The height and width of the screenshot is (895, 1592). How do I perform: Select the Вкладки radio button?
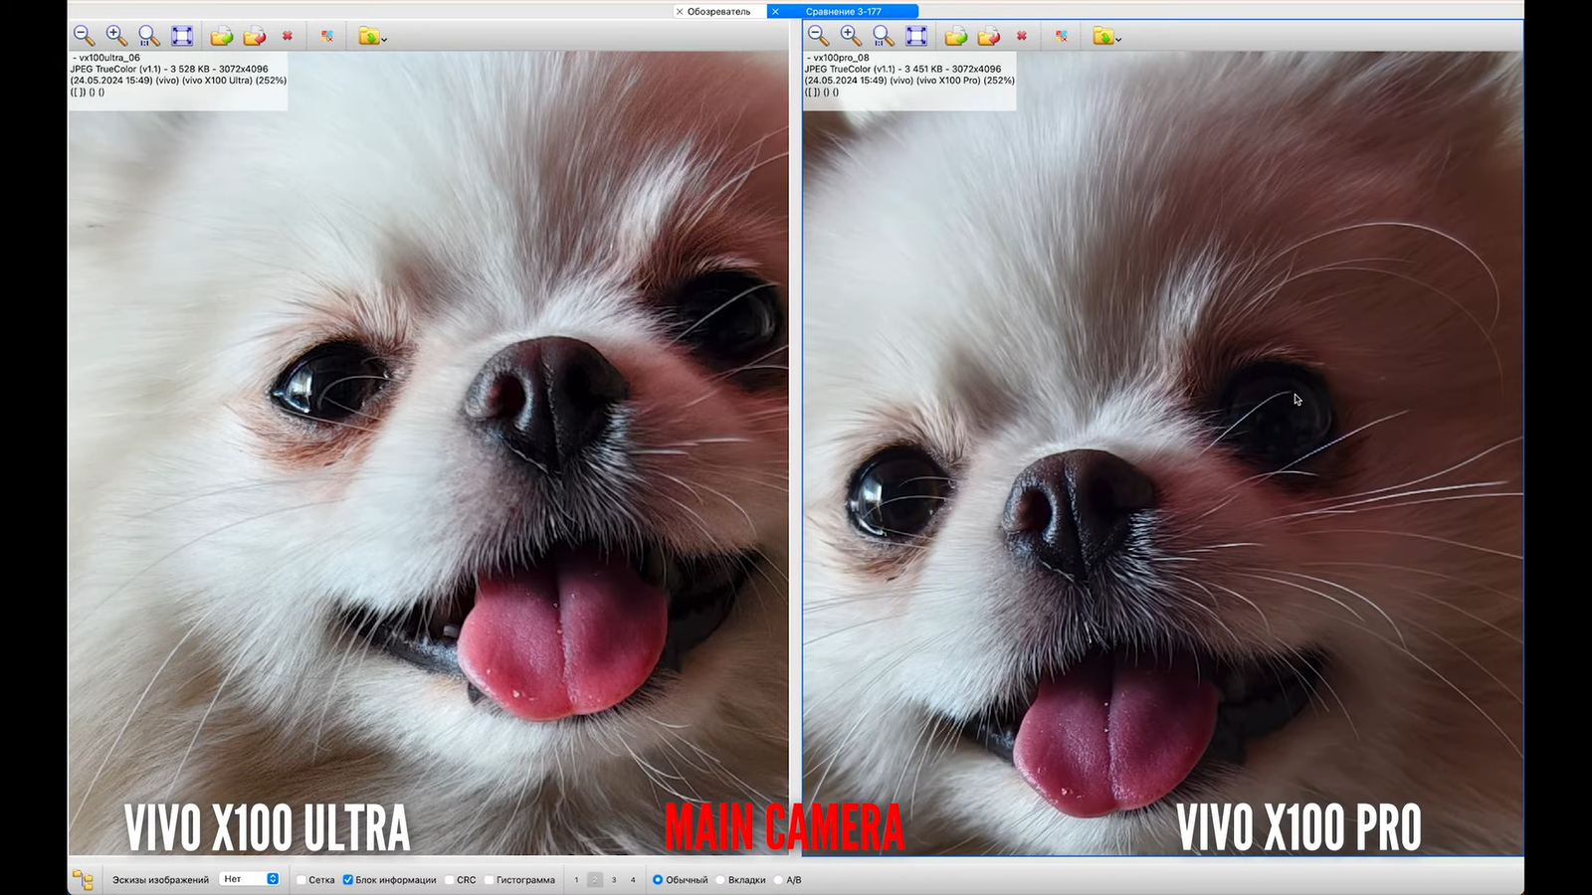pos(720,880)
